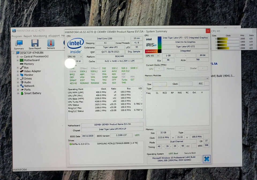Image resolution: width=257 pixels, height=180 pixels.
Task: Click the CPU Status row
Action: pyautogui.click(x=105, y=105)
